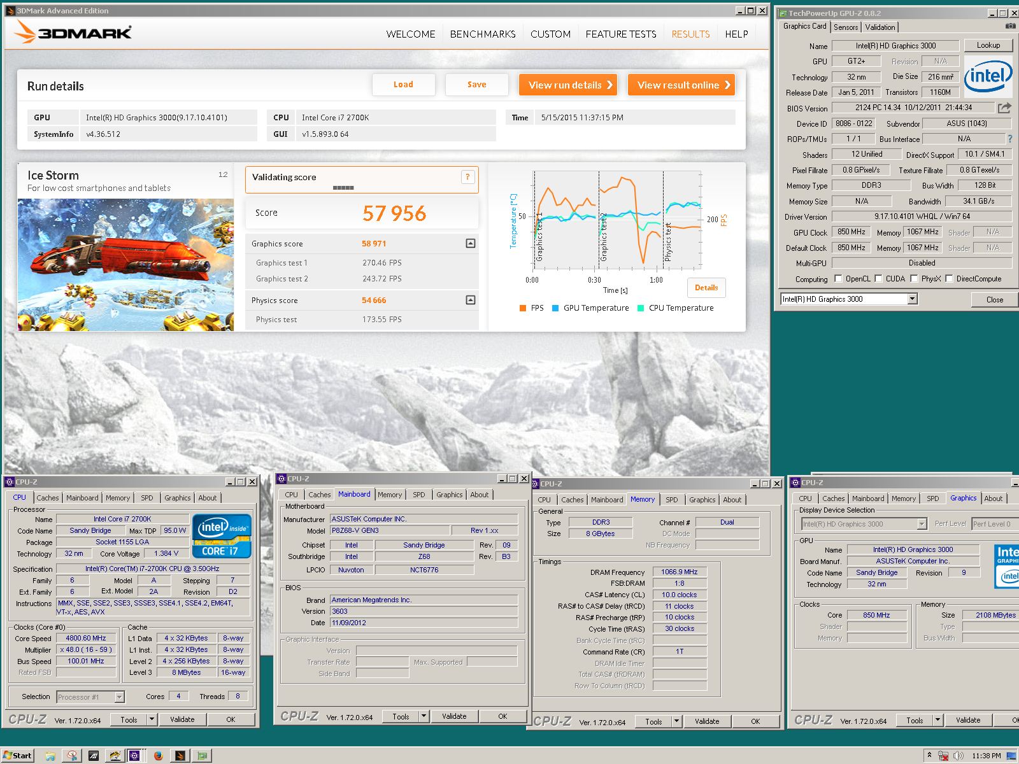
Task: Switch to the Validation tab in GPU-Z
Action: [x=880, y=27]
